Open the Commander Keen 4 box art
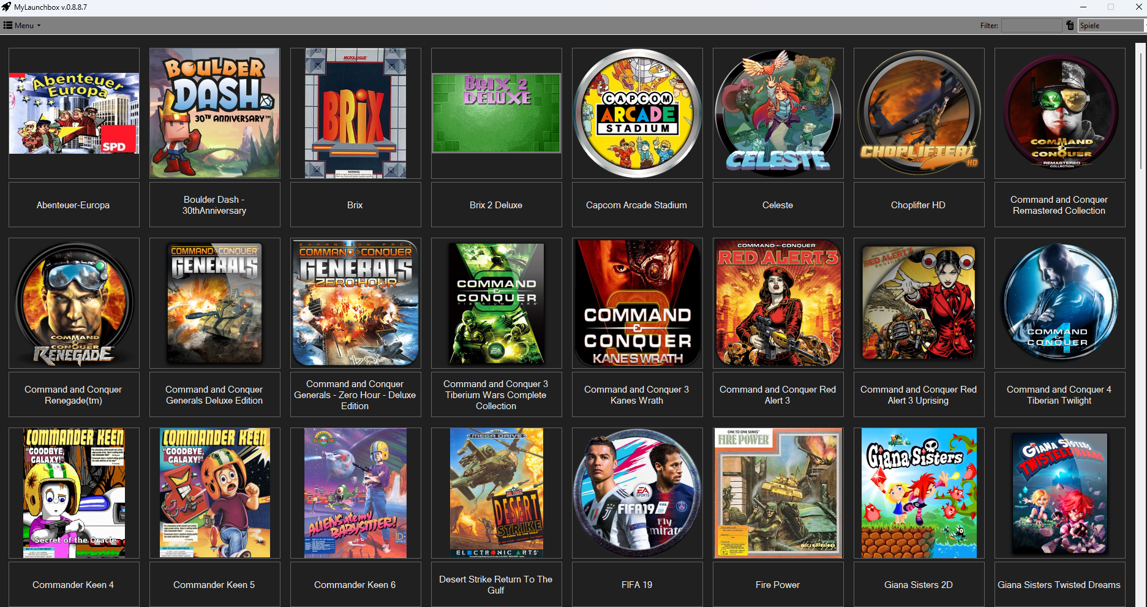The width and height of the screenshot is (1147, 607). [74, 493]
